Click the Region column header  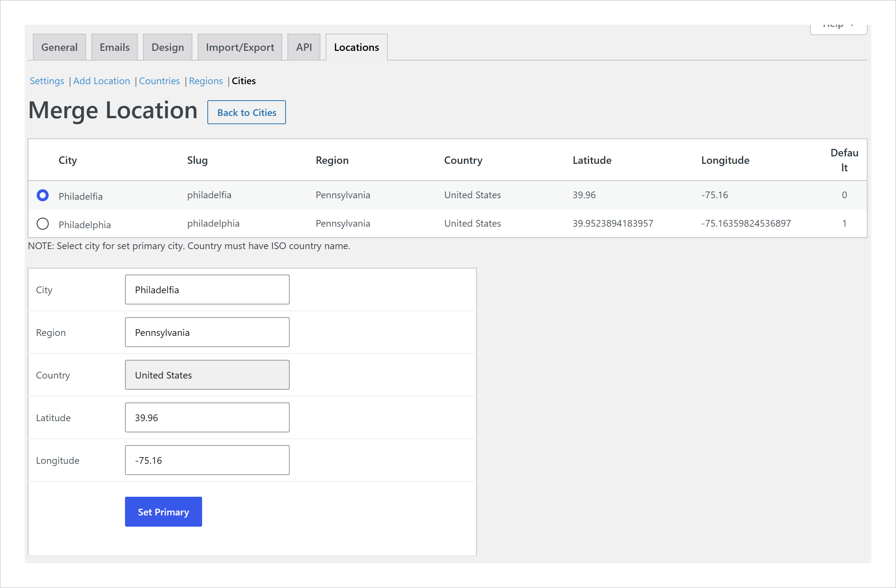(x=332, y=160)
